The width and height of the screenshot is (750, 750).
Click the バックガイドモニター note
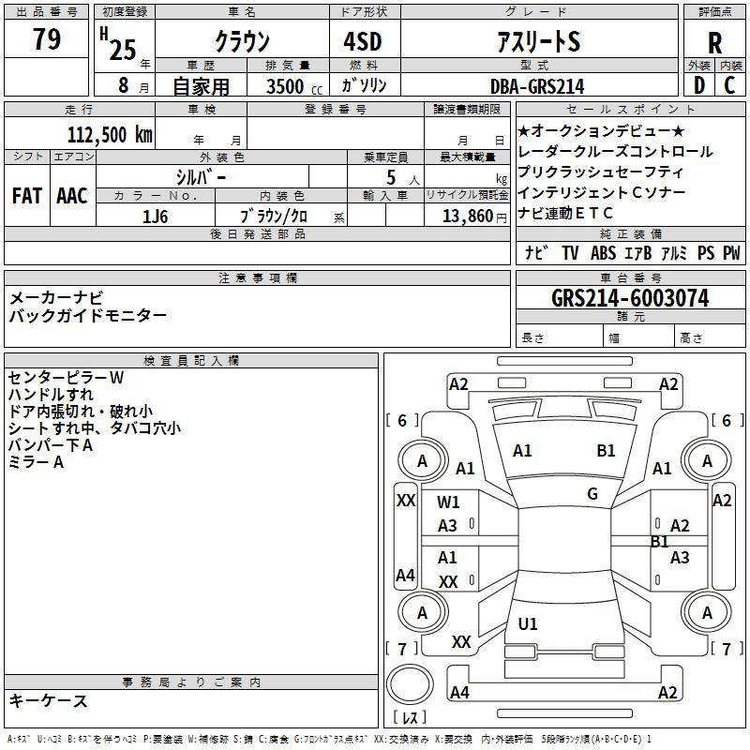click(88, 315)
